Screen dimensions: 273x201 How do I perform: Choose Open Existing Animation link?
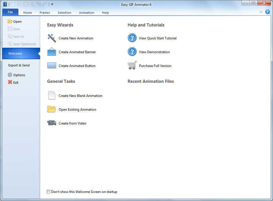point(77,110)
